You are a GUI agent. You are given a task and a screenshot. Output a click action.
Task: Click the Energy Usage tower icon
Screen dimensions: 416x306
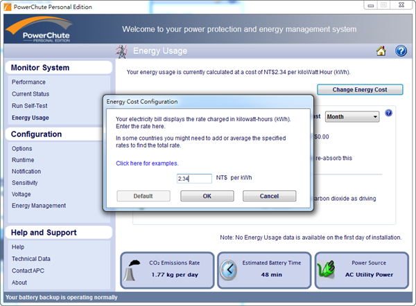pyautogui.click(x=121, y=51)
